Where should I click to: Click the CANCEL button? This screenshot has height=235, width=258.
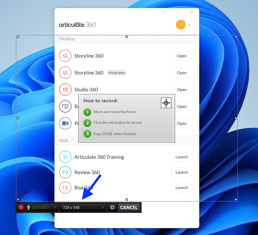(129, 208)
